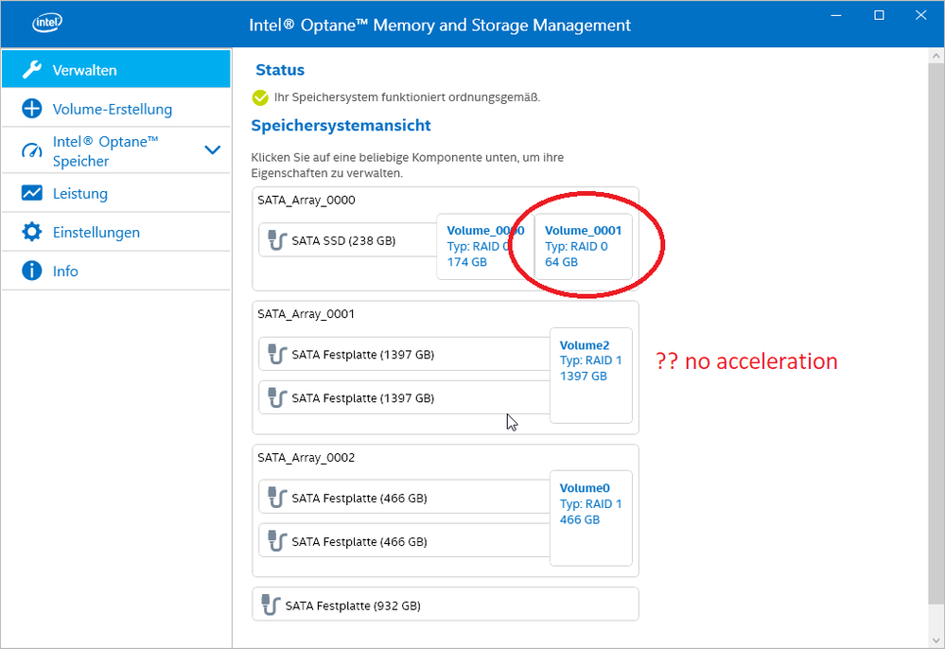Screen dimensions: 945x649
Task: Open Volume-Erstellung page
Action: point(116,109)
